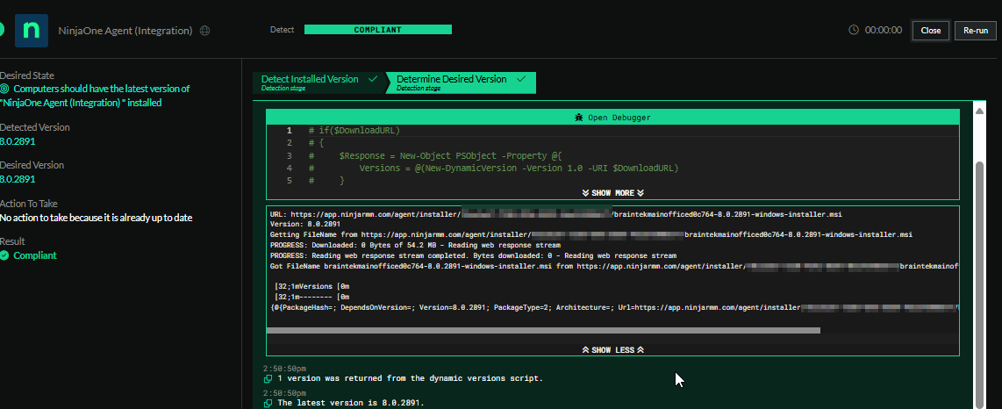The image size is (1002, 409).
Task: Click the NinjaOne Agent (Integration) title
Action: point(125,31)
